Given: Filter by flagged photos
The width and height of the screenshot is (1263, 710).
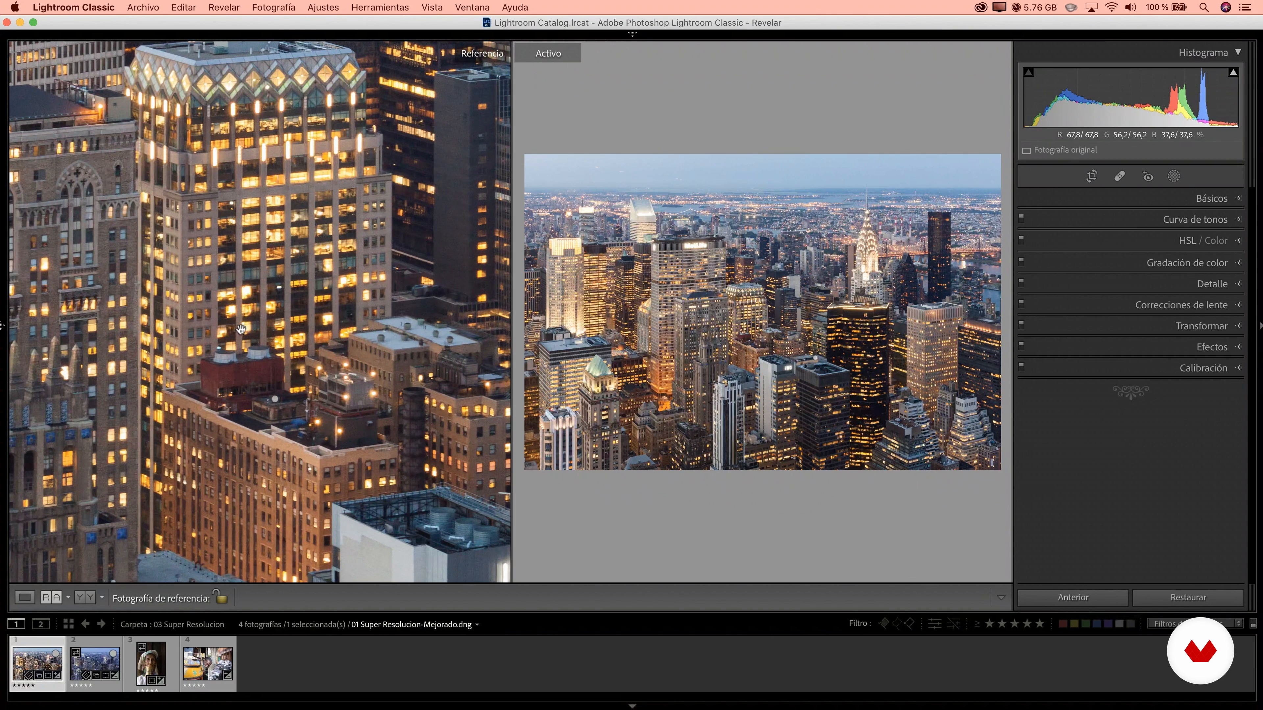Looking at the screenshot, I should click(883, 624).
